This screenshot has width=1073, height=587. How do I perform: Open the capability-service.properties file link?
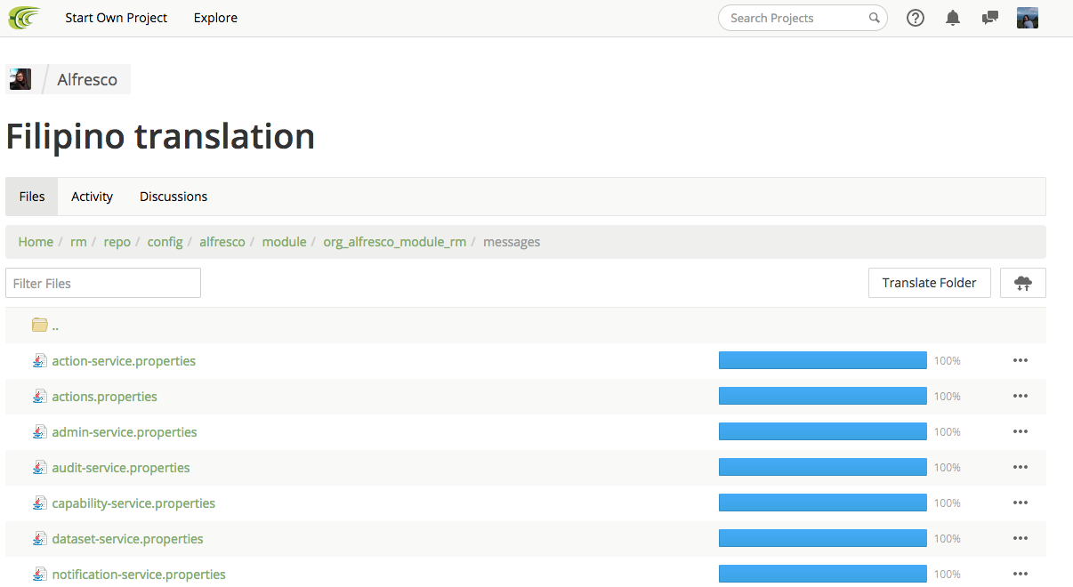pos(133,503)
